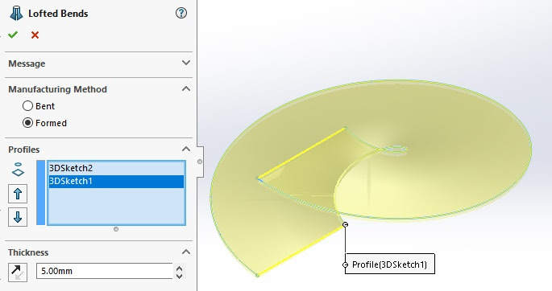Click the Profile(3DSketch1) callout label

pos(389,264)
